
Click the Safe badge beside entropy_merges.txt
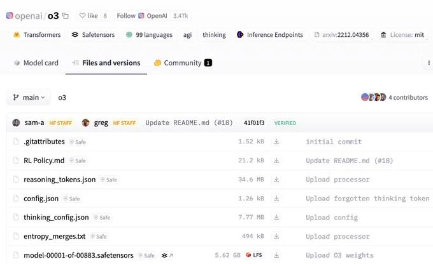pyautogui.click(x=99, y=237)
